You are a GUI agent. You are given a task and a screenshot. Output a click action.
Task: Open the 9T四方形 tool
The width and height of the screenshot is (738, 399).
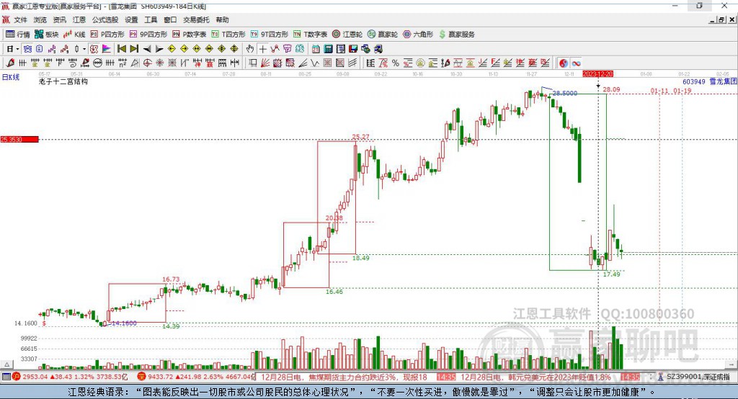(x=270, y=35)
